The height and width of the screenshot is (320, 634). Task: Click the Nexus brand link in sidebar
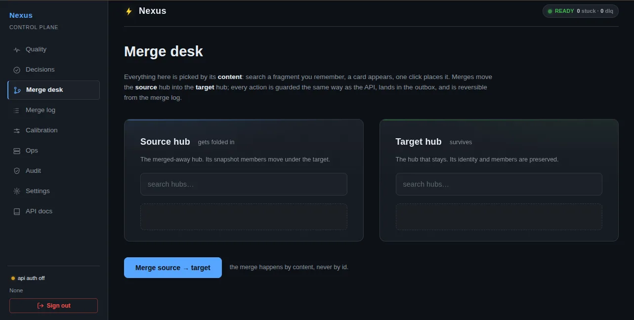21,15
